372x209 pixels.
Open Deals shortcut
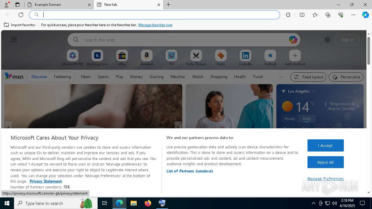(x=221, y=58)
